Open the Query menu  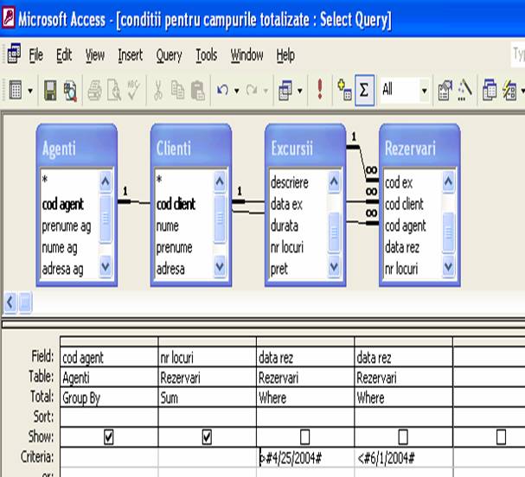pyautogui.click(x=169, y=55)
